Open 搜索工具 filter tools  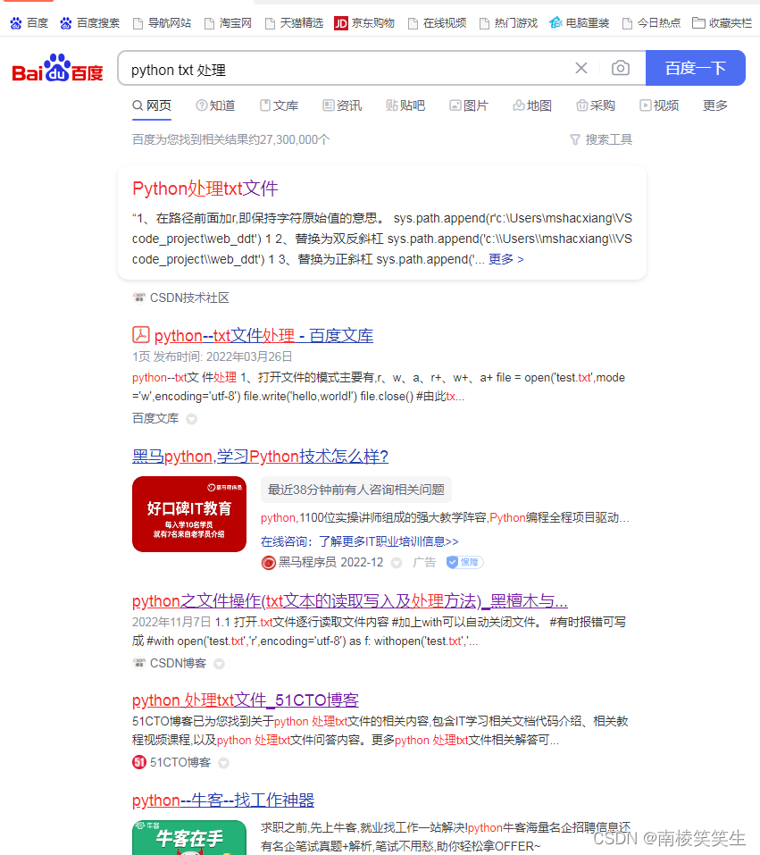tap(601, 139)
